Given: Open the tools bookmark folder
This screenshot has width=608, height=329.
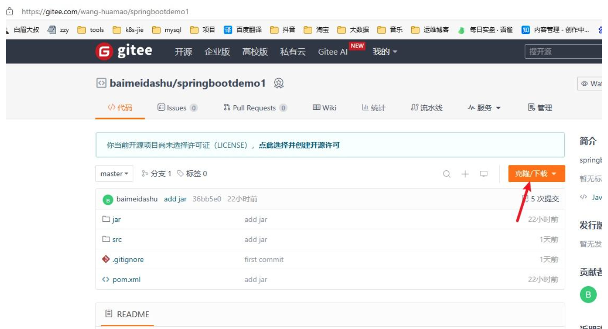Looking at the screenshot, I should pyautogui.click(x=91, y=30).
